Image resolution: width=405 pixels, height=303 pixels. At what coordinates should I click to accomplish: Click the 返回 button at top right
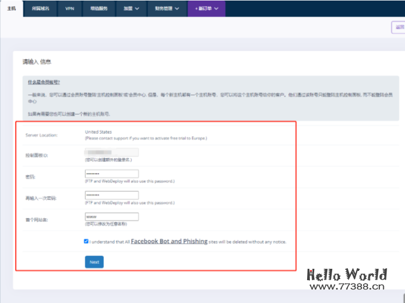pos(399,27)
